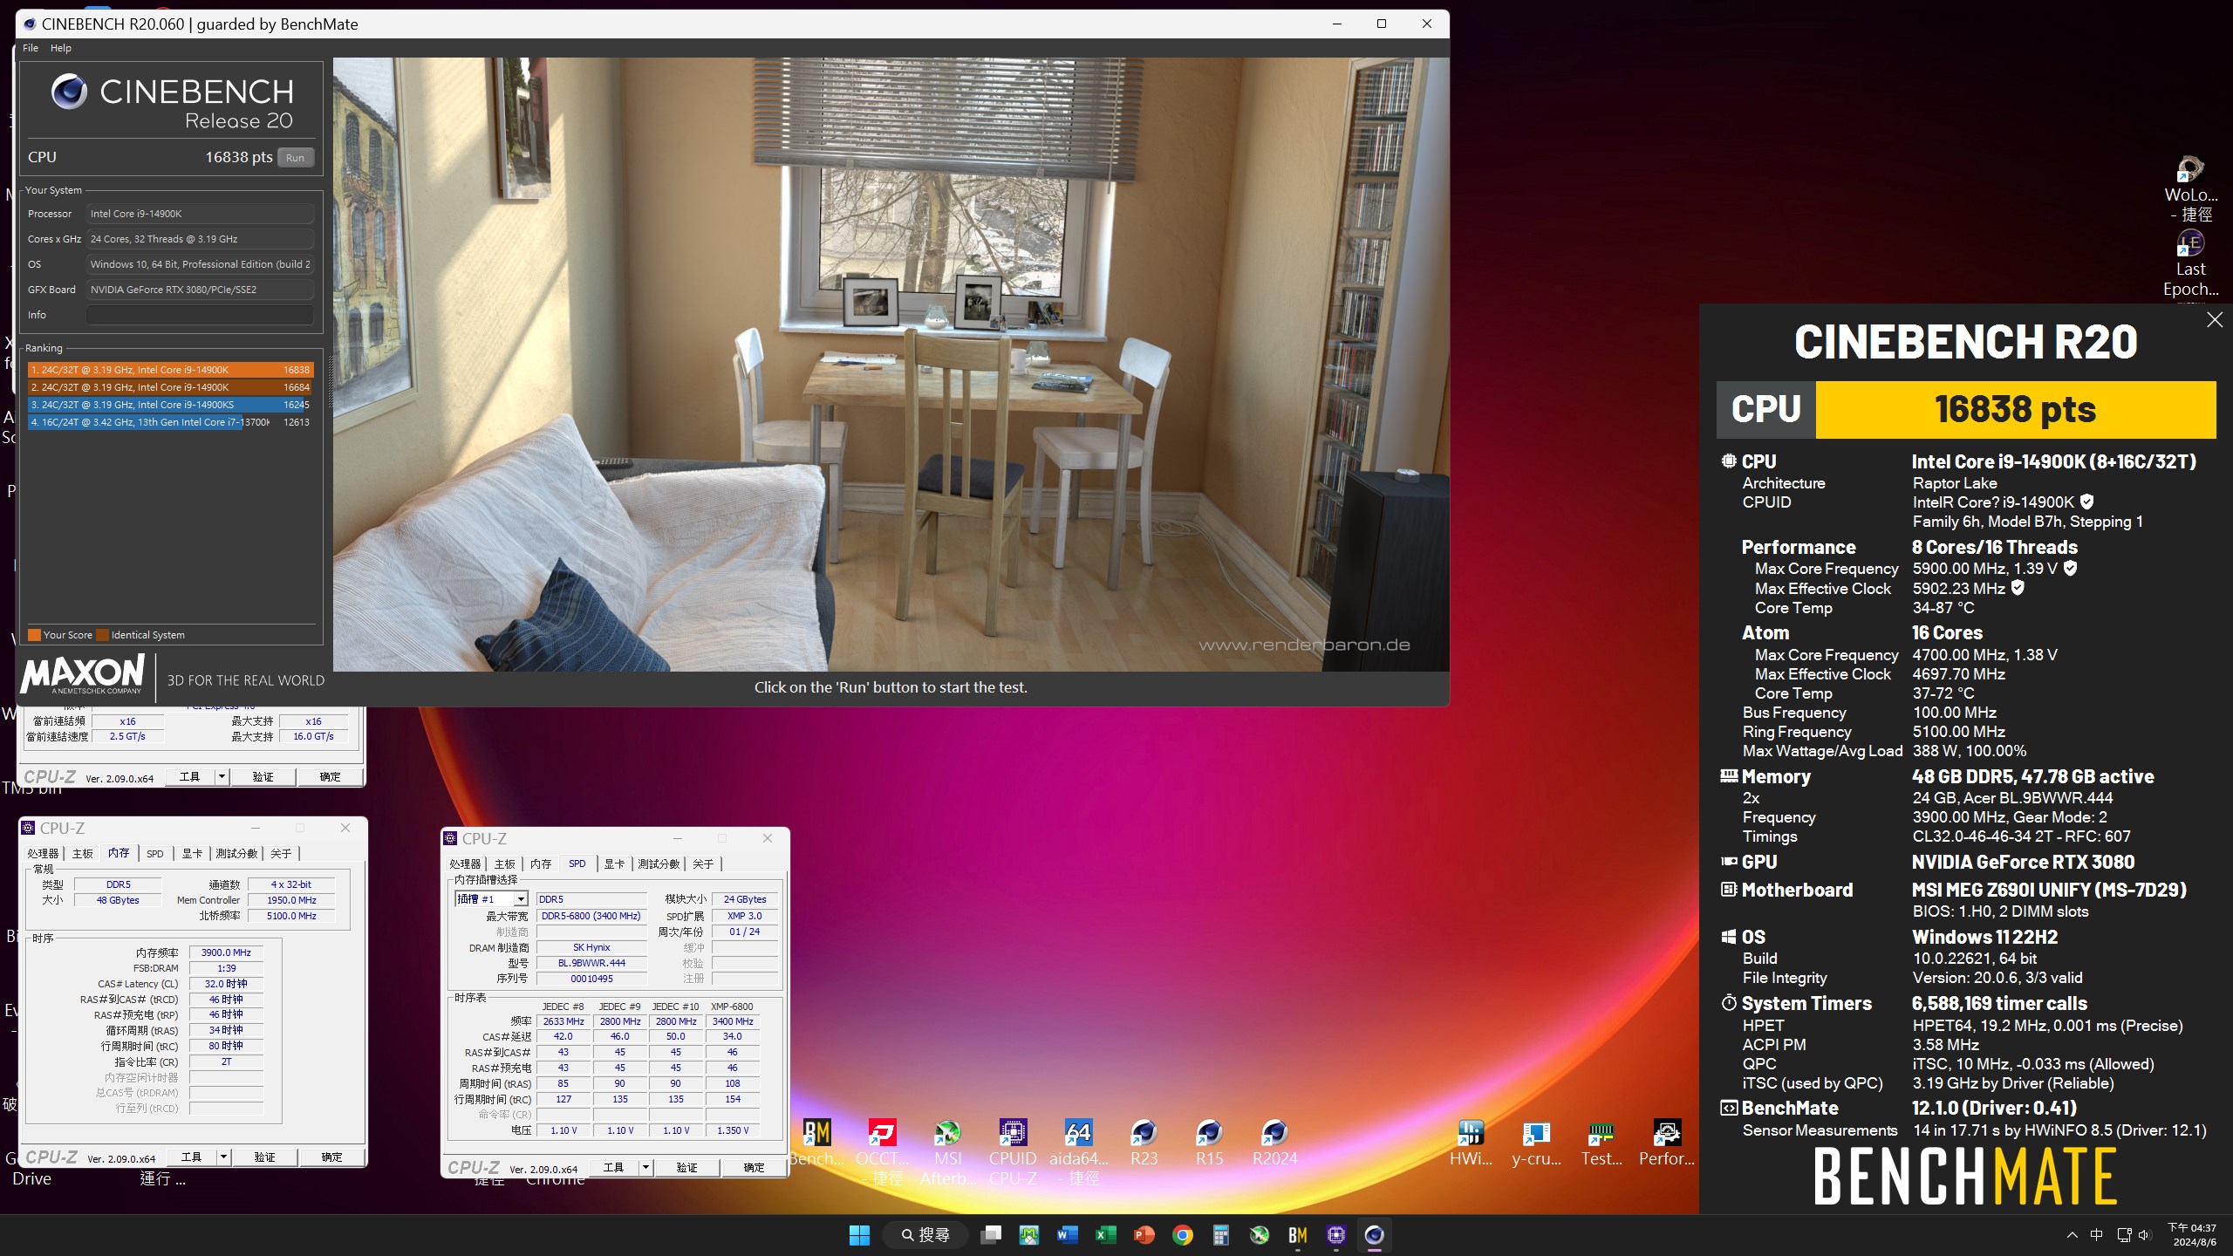Expand tools dropdown arrow in CPU-Z SPD window
2233x1256 pixels.
[645, 1167]
